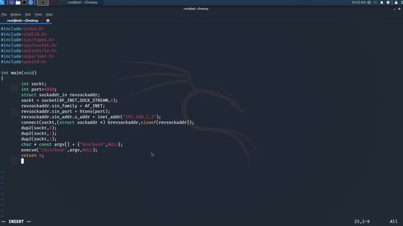
Task: Click the 04:52 AM panel clock
Action: tap(358, 3)
